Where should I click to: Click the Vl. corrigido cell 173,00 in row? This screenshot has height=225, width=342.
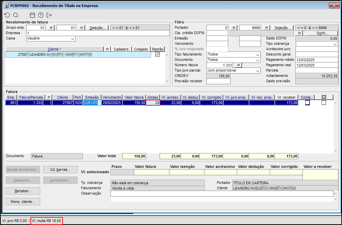tap(211, 103)
